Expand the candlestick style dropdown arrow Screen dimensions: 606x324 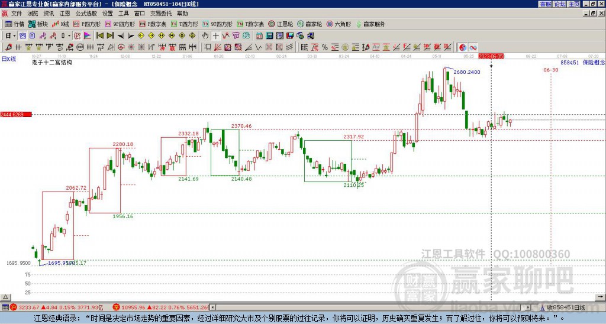[x=69, y=36]
